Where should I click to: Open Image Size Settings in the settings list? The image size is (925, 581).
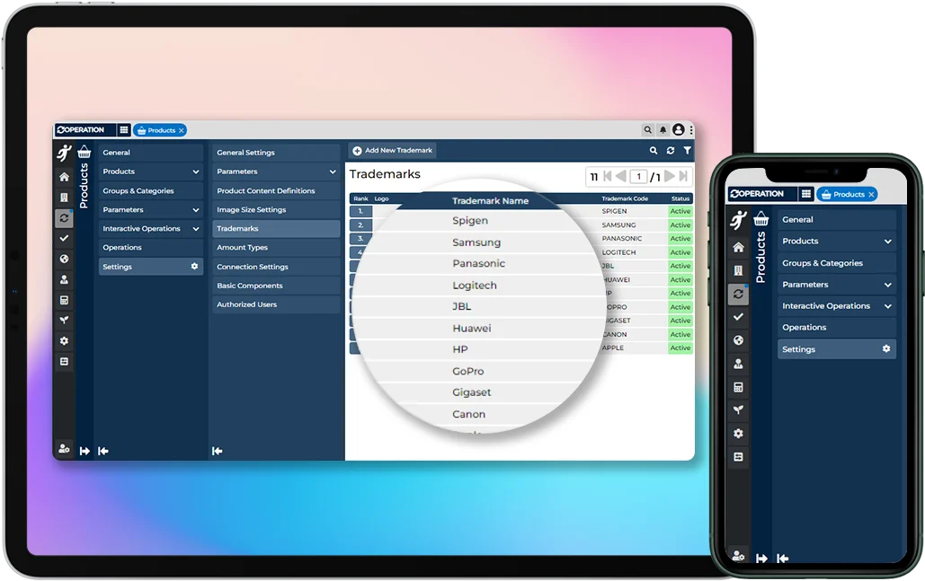(251, 210)
